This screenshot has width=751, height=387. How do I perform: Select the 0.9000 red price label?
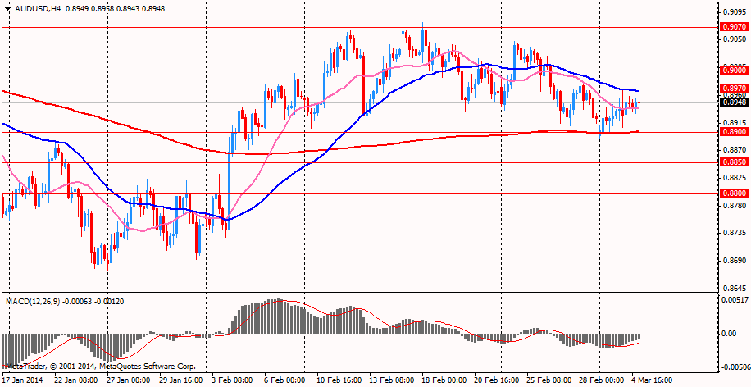pyautogui.click(x=734, y=71)
